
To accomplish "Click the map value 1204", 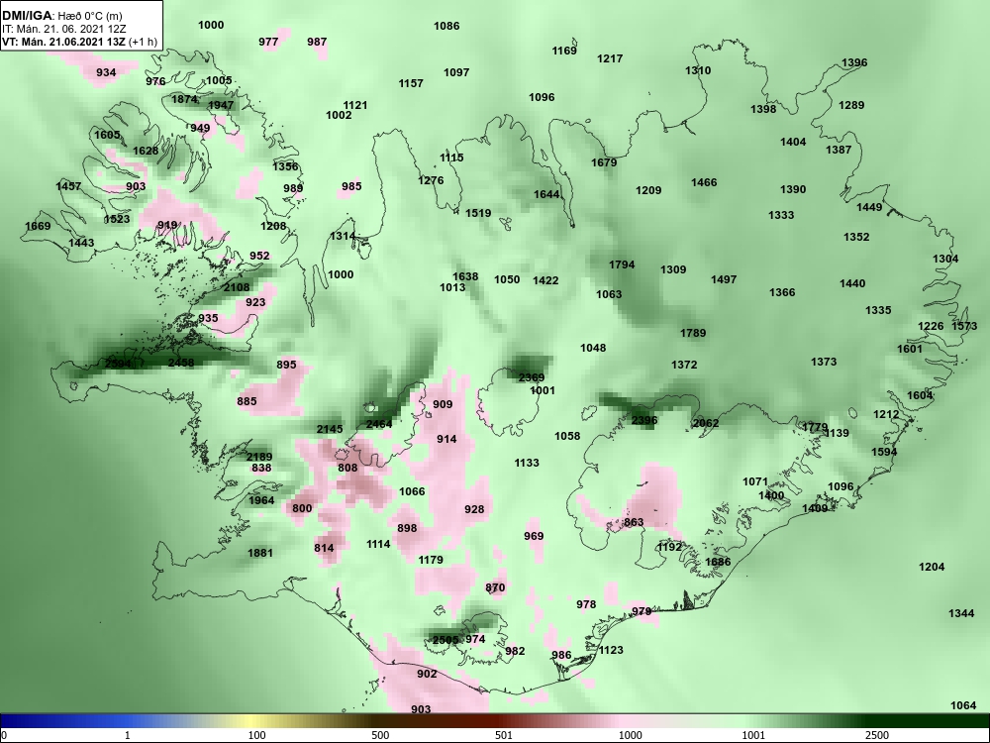I will (x=932, y=567).
